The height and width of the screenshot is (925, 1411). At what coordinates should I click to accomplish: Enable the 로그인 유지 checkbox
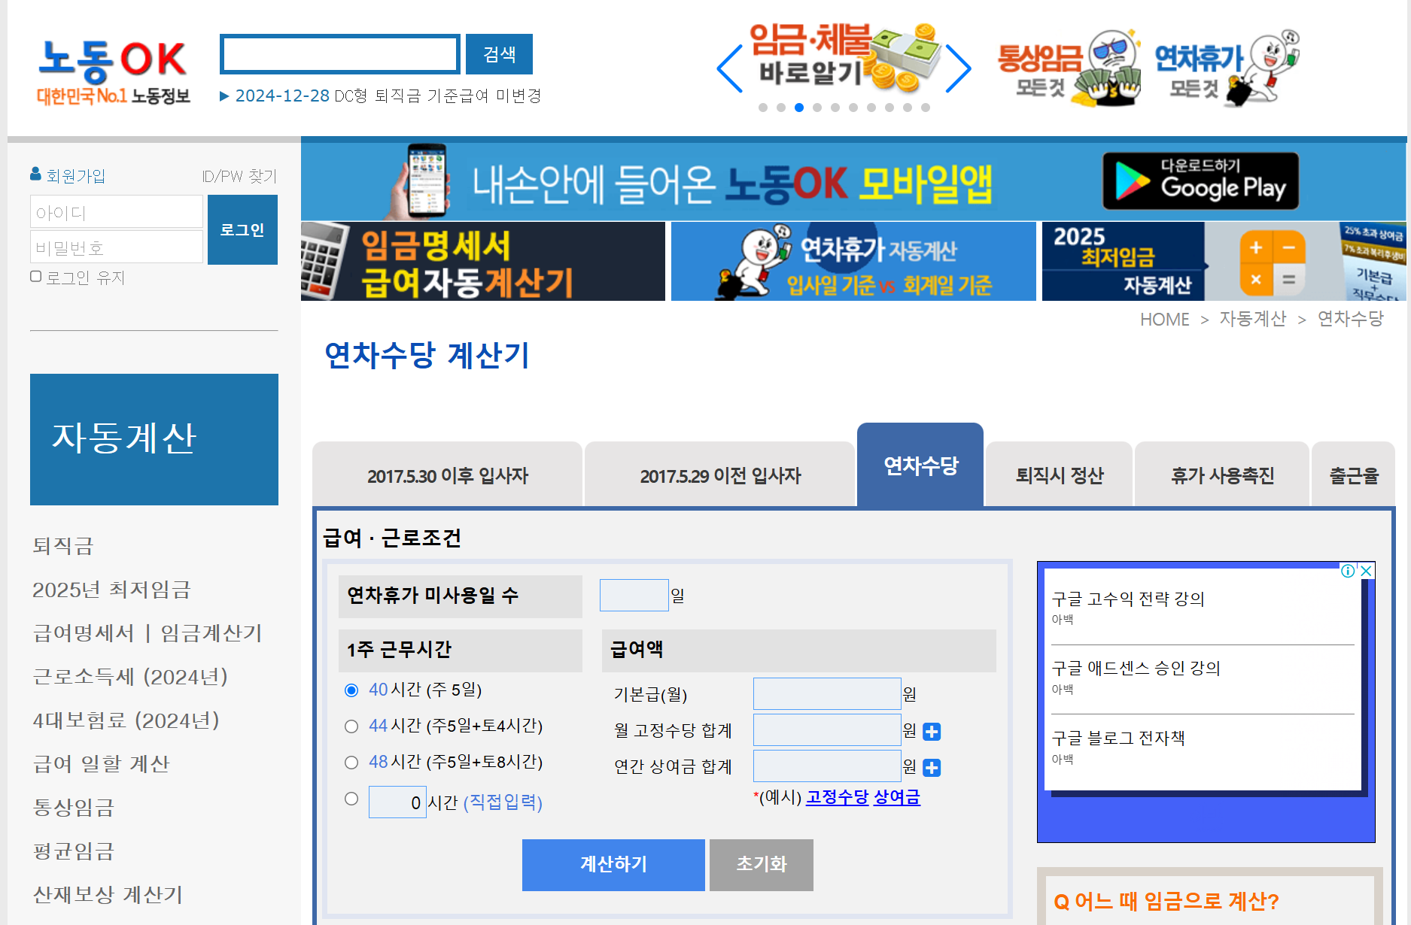click(x=35, y=276)
